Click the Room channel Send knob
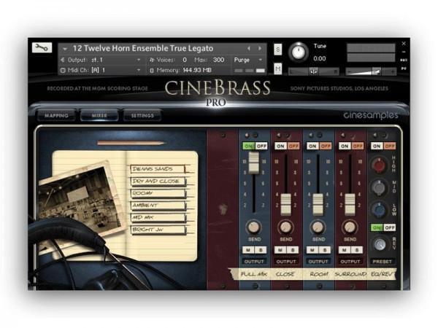This screenshot has width=438, height=328. click(x=318, y=227)
